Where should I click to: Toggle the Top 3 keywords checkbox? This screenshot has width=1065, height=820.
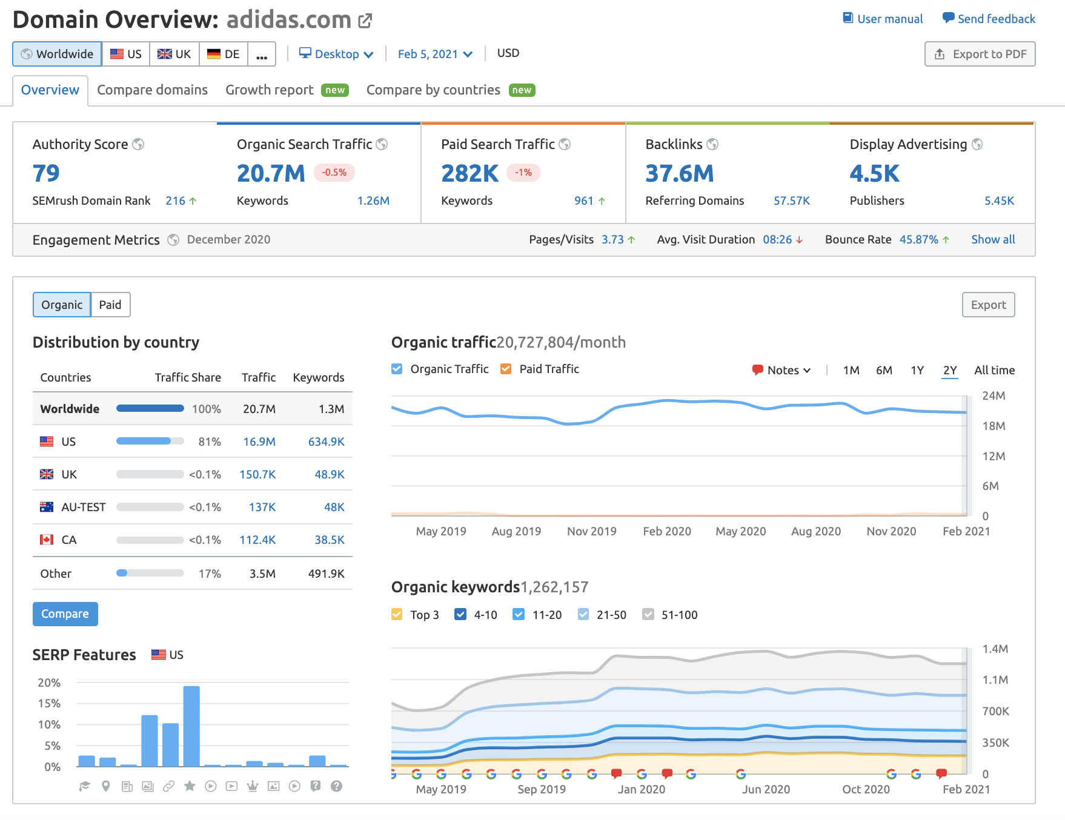click(397, 615)
